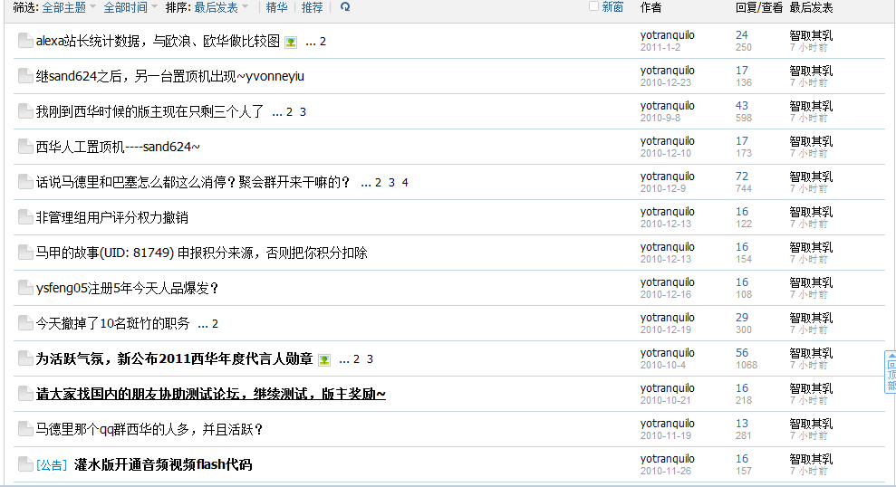Image resolution: width=896 pixels, height=487 pixels.
Task: Click folder icon beside ysfeng05注册5年 thread
Action: 25,289
